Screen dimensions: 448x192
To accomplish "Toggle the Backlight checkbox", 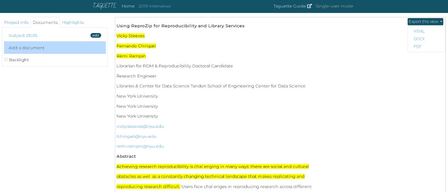I will tap(6, 60).
